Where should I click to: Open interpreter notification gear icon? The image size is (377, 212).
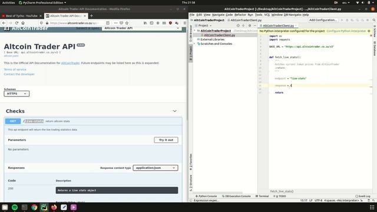[x=369, y=31]
